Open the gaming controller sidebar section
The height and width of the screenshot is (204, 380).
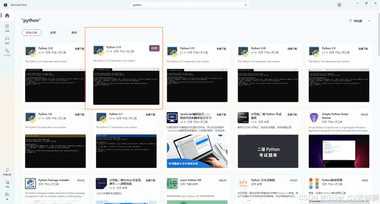(7, 40)
